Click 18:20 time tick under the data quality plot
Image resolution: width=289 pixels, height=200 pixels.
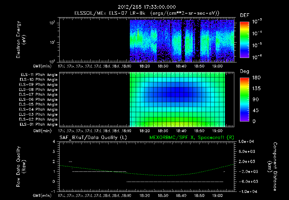144,195
